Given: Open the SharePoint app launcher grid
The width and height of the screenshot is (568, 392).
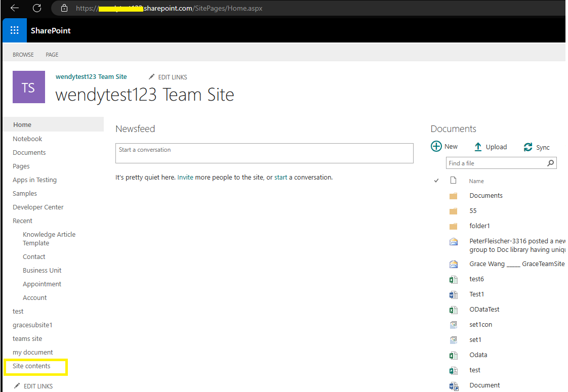Looking at the screenshot, I should coord(15,30).
